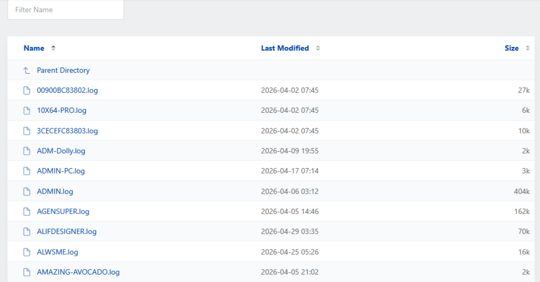
Task: Open the 3CECEFC83803.log file link
Action: coord(67,131)
